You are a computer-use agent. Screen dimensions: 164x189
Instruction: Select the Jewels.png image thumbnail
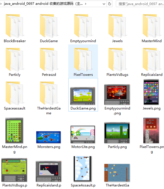(151, 92)
